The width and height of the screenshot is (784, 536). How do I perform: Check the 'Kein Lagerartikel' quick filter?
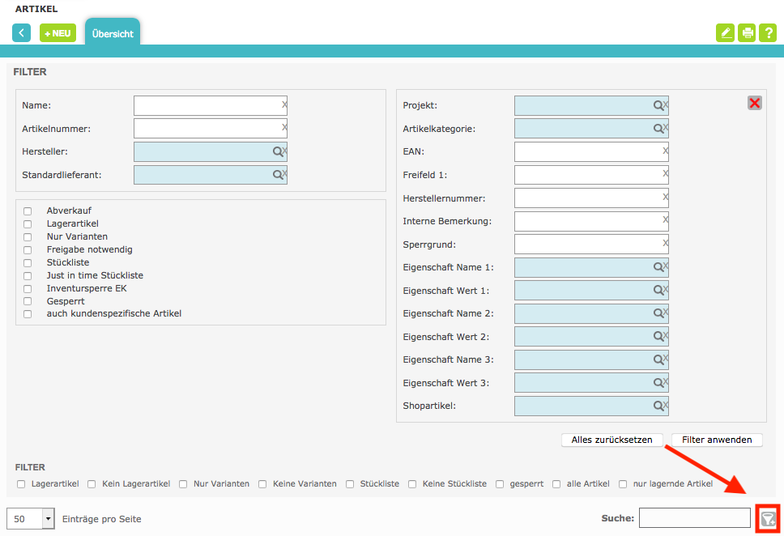click(92, 484)
